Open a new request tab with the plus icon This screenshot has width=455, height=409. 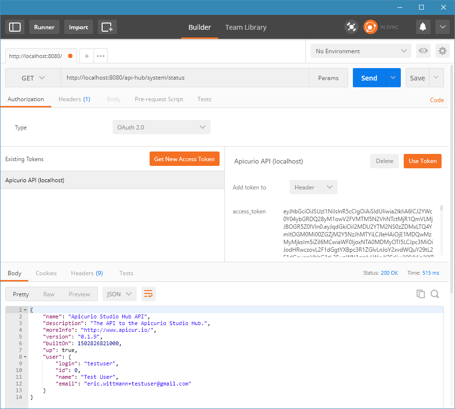(x=86, y=56)
